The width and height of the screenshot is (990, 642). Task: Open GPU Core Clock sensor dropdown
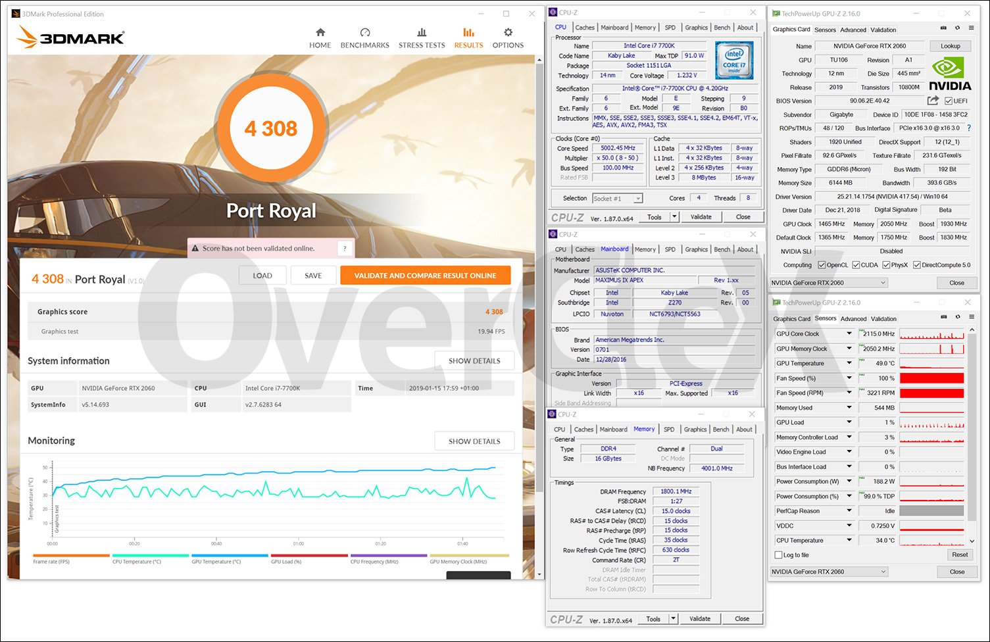click(849, 333)
